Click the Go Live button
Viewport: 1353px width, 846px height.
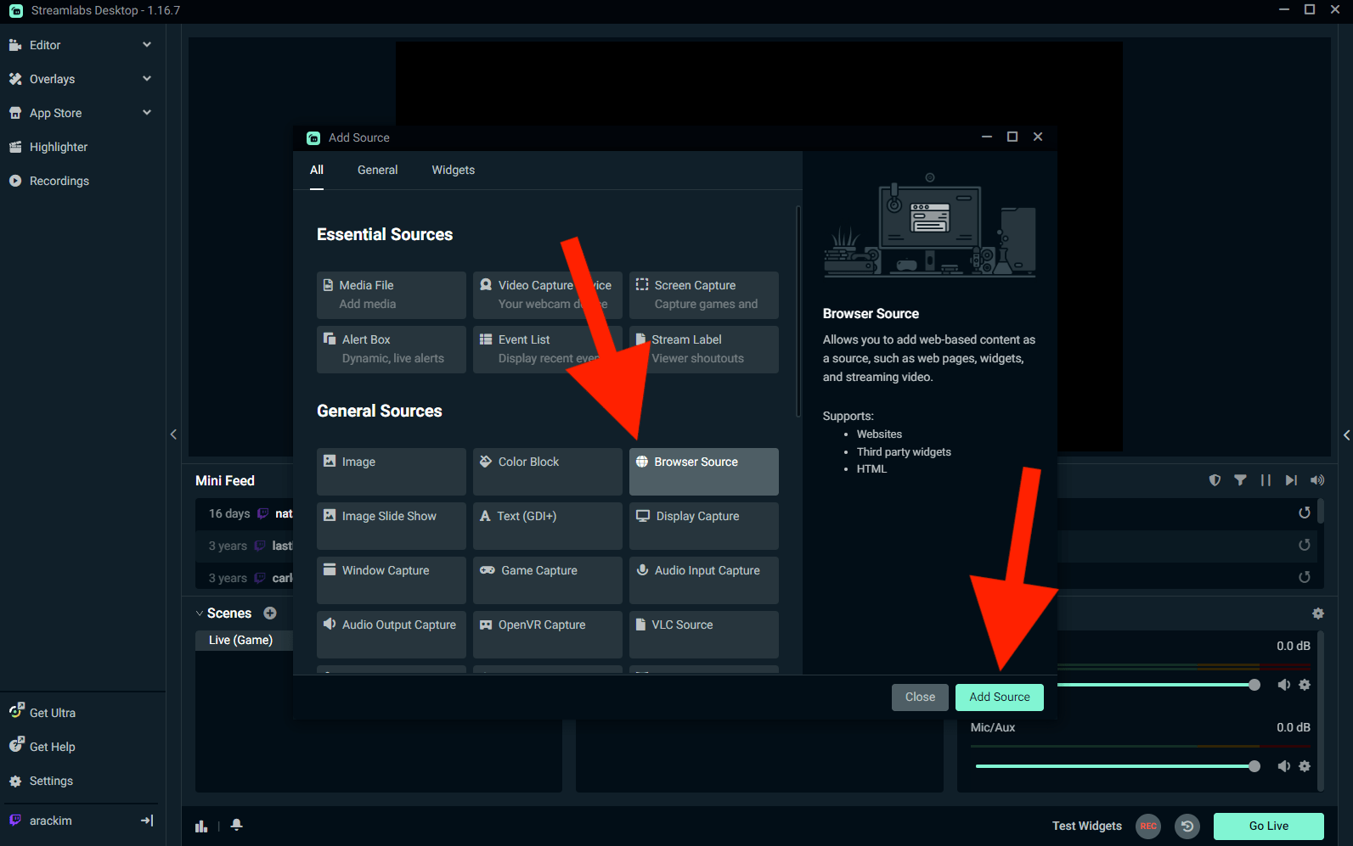click(x=1269, y=826)
